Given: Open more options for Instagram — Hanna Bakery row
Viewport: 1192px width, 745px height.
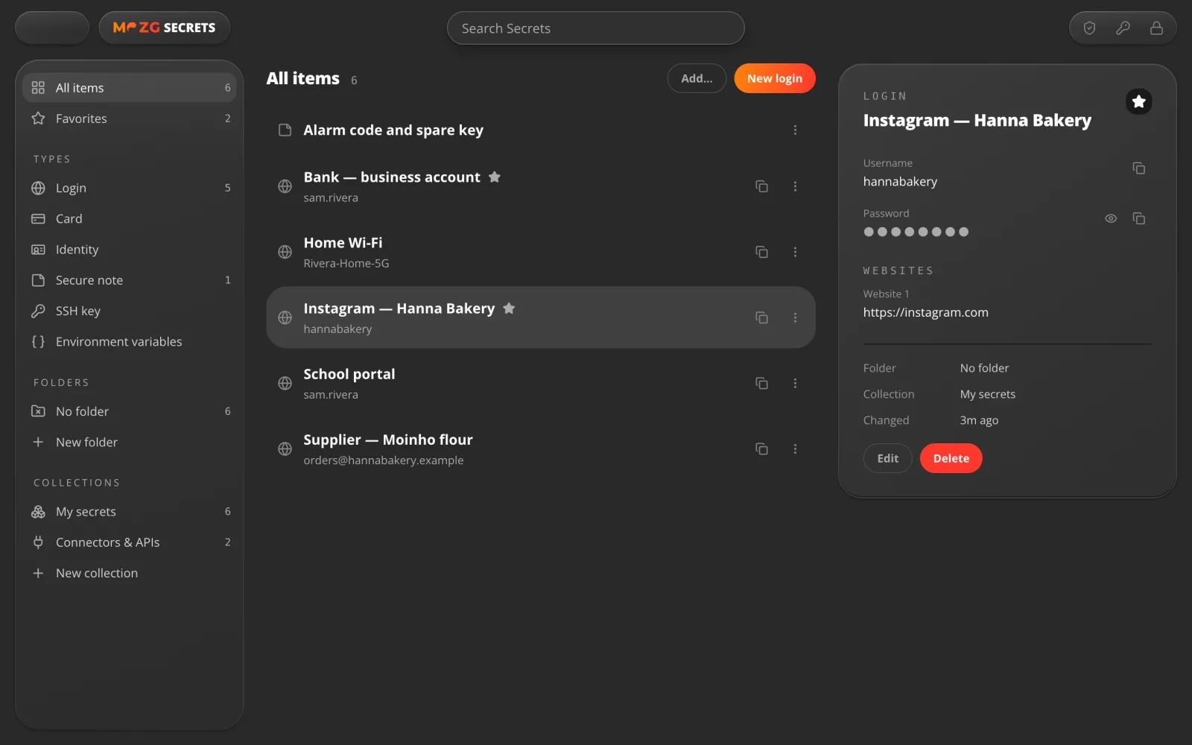Looking at the screenshot, I should [795, 317].
